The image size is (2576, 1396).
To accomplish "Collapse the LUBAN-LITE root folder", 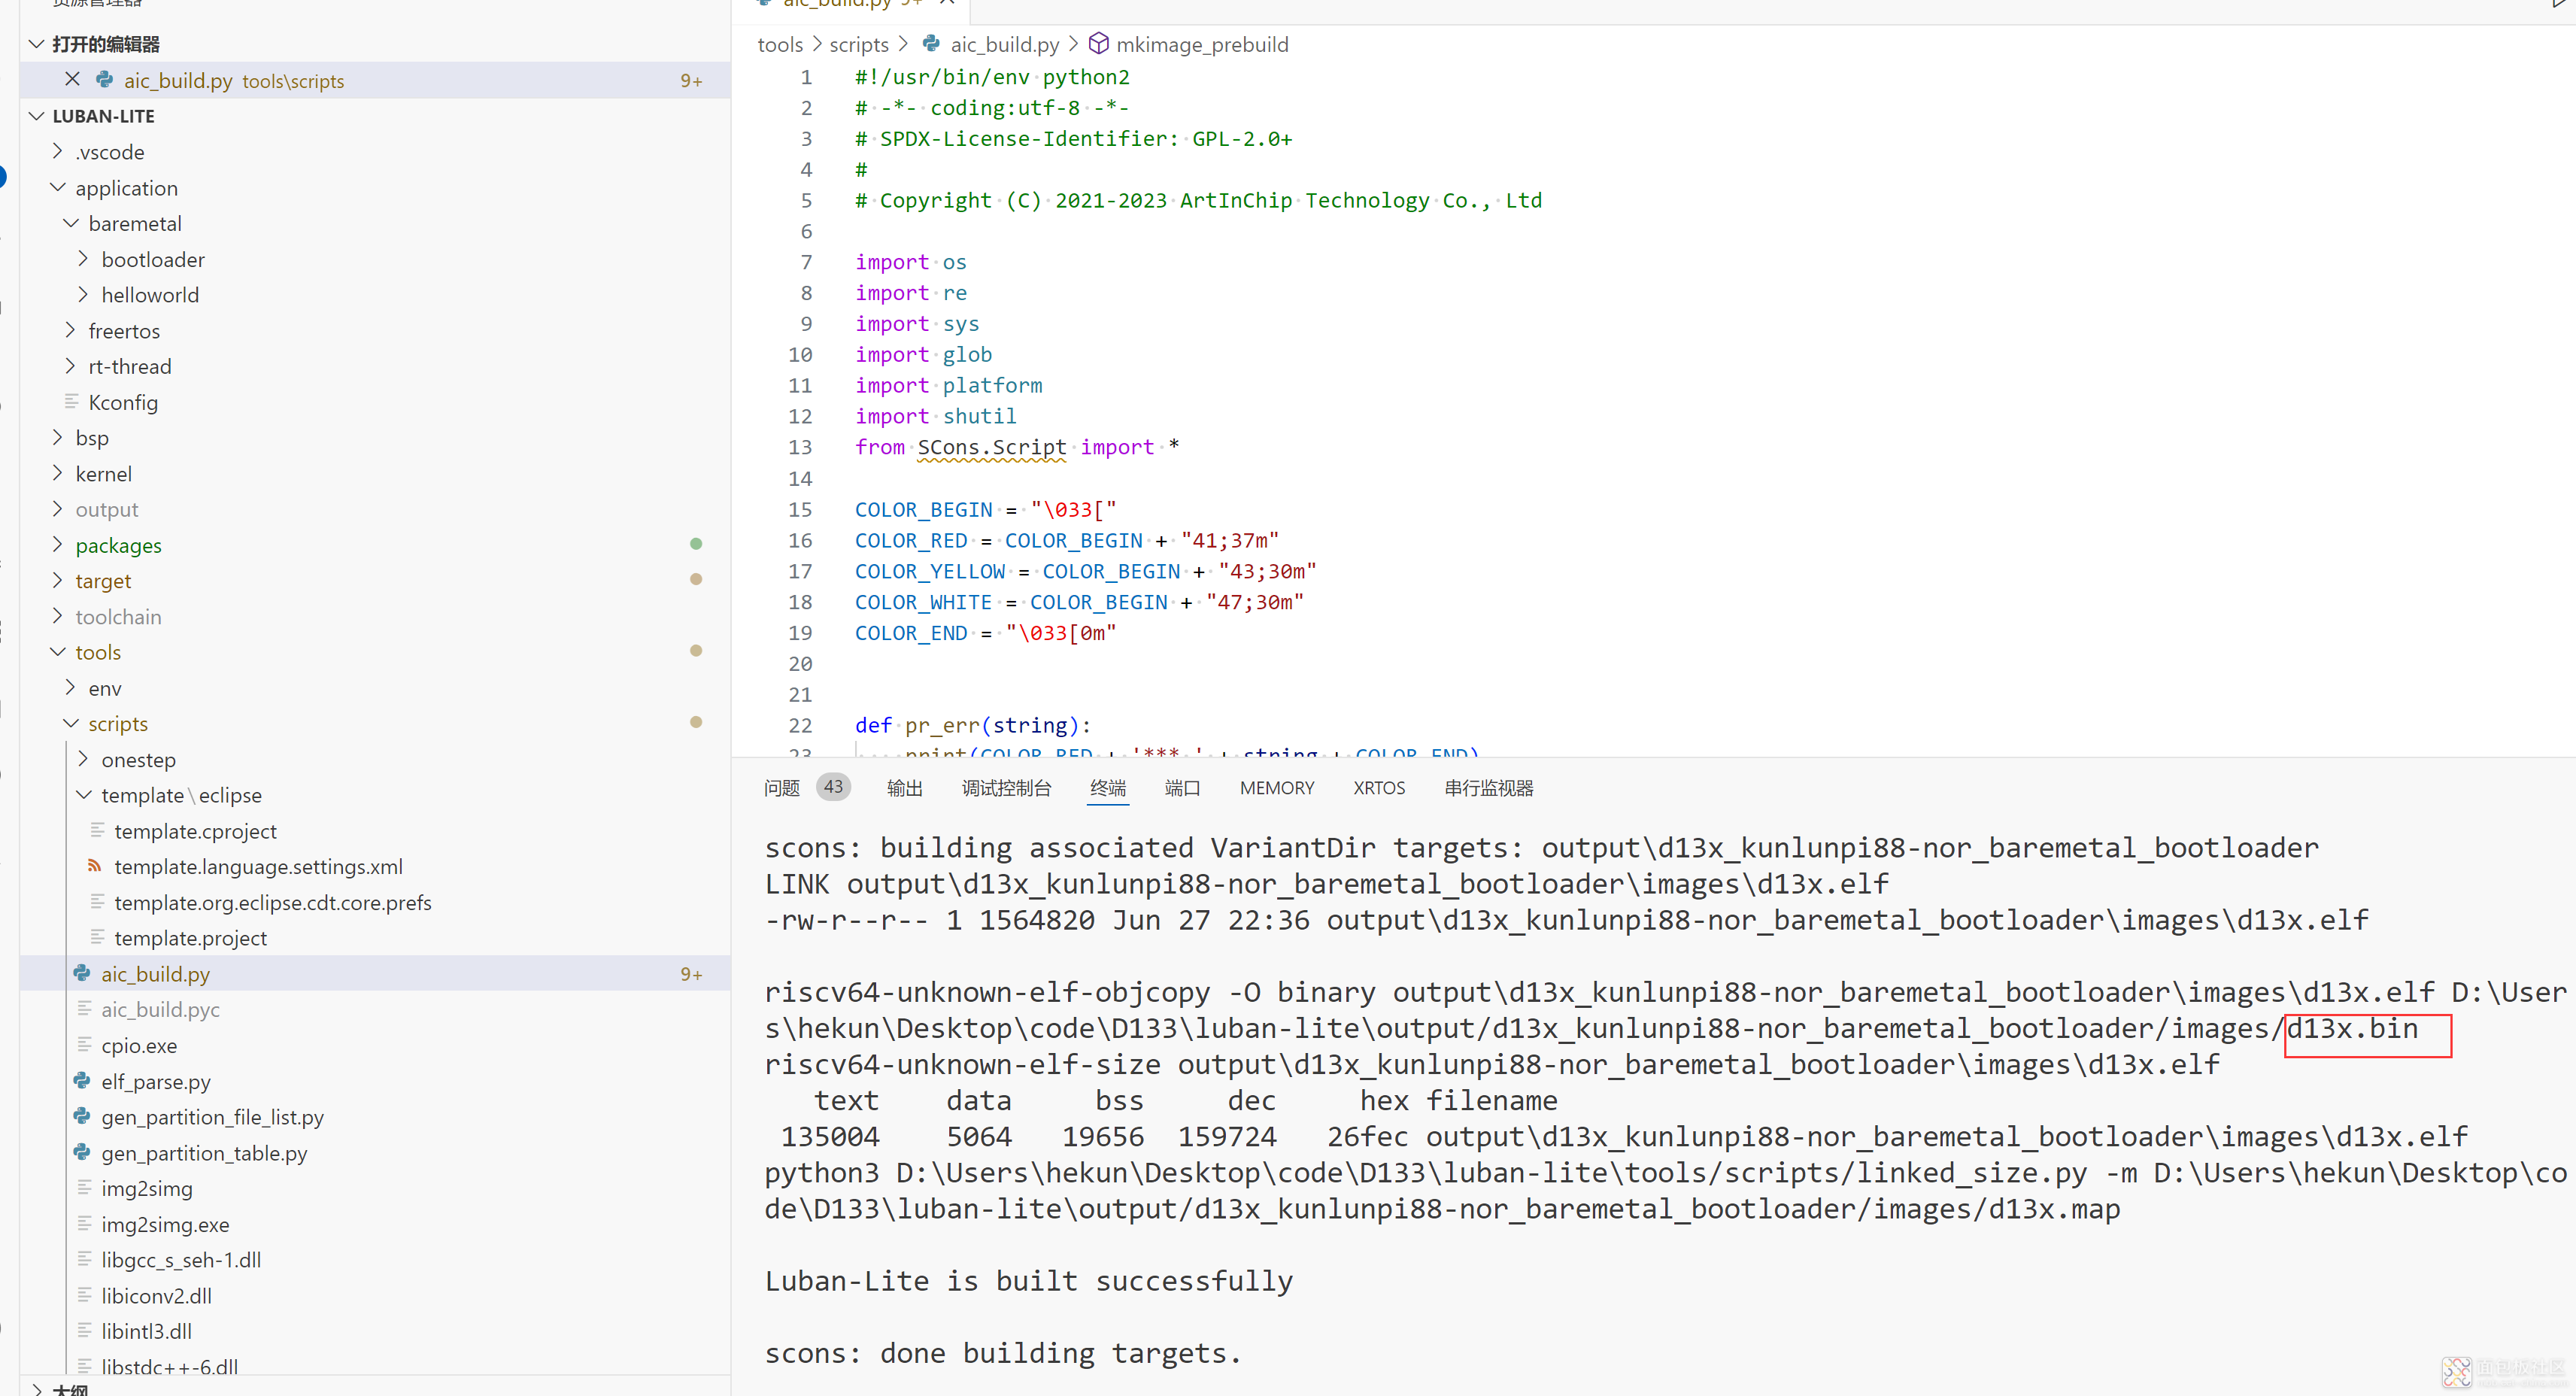I will pyautogui.click(x=37, y=115).
